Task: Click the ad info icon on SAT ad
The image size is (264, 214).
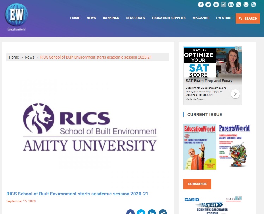Action: [x=237, y=48]
